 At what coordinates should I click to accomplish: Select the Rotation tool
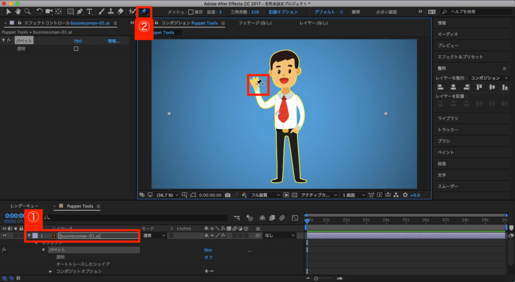click(39, 11)
